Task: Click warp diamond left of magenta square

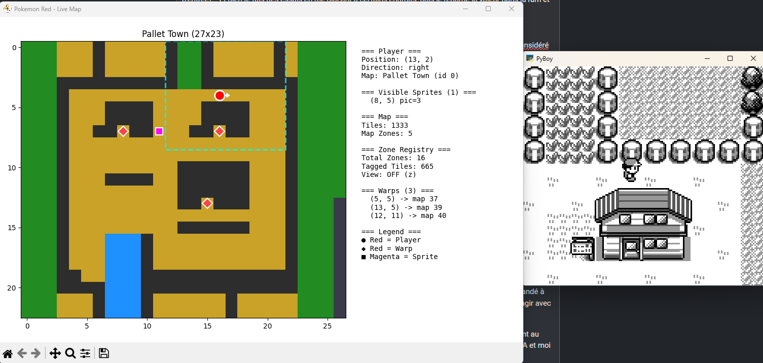Action: [x=123, y=131]
